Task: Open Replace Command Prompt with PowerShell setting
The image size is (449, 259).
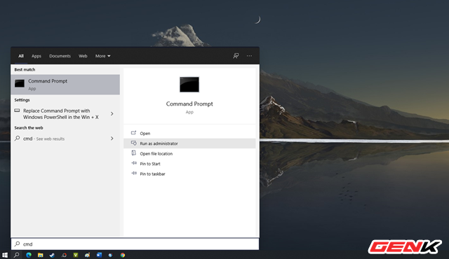Action: tap(65, 114)
